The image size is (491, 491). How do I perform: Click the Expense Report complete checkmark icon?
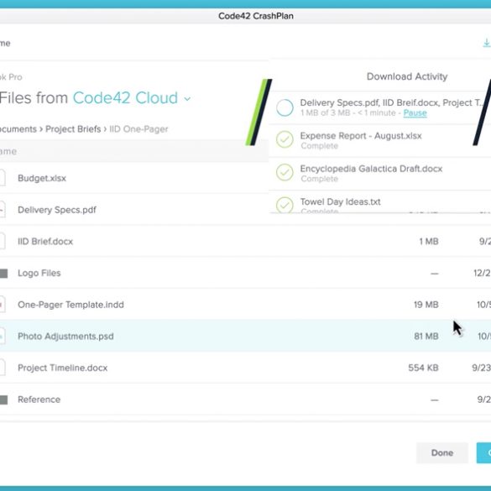[285, 139]
